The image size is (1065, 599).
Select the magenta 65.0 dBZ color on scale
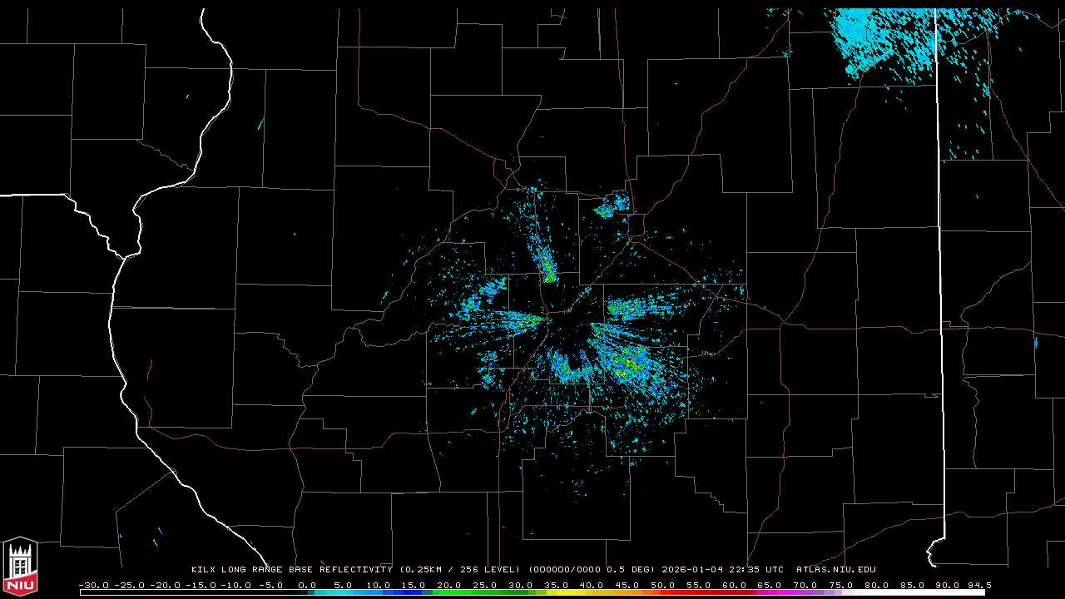(770, 592)
